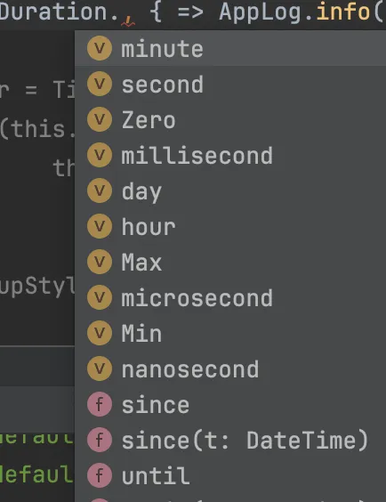Click the value icon beside minute
Screen dimensions: 386x502
point(100,49)
